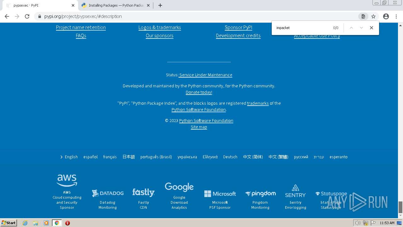Open Logos & trademarks link
The width and height of the screenshot is (403, 227).
(x=160, y=27)
